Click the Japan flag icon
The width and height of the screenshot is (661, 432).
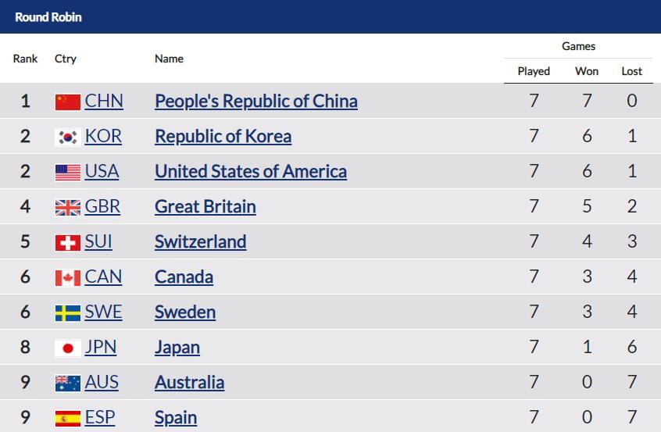pyautogui.click(x=67, y=348)
